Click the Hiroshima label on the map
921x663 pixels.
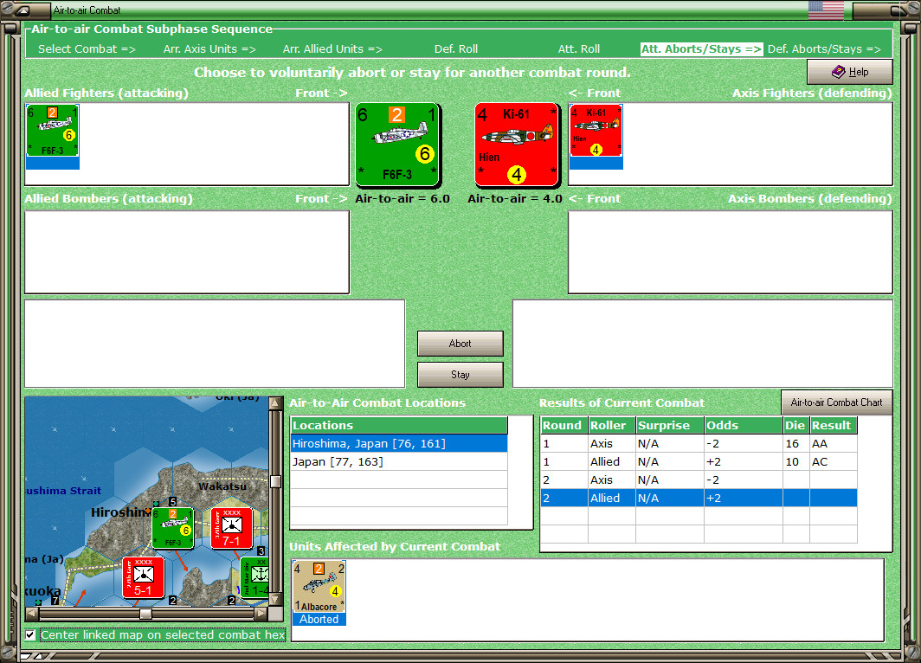[119, 512]
